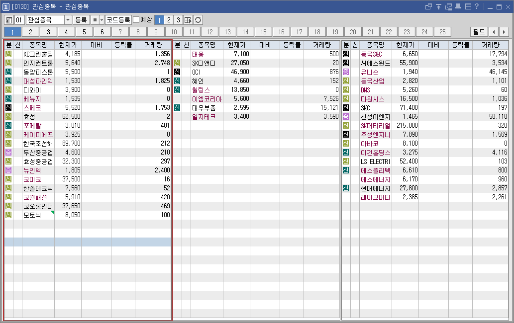Select the 레이크머티 stock name
This screenshot has width=514, height=323.
(375, 197)
